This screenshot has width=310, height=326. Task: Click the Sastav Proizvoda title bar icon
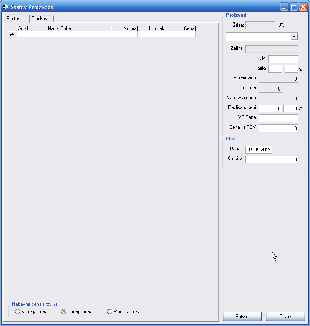pyautogui.click(x=5, y=7)
